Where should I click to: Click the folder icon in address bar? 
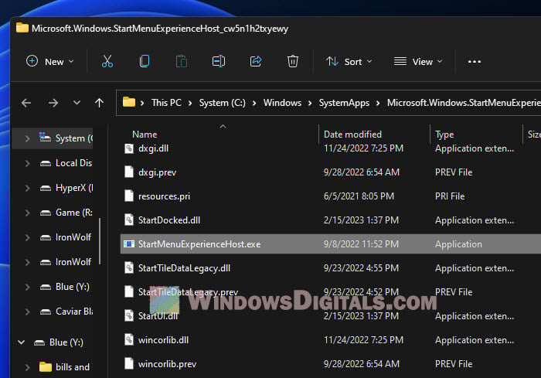(x=129, y=102)
